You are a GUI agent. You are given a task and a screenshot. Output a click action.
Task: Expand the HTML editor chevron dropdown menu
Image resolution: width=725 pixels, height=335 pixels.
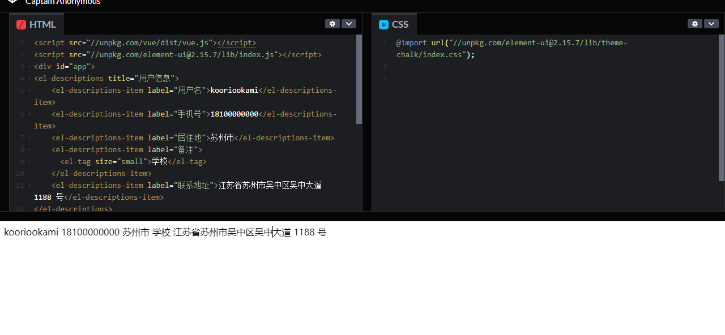[349, 24]
